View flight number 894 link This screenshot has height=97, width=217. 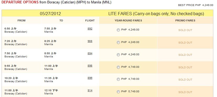click(90, 53)
